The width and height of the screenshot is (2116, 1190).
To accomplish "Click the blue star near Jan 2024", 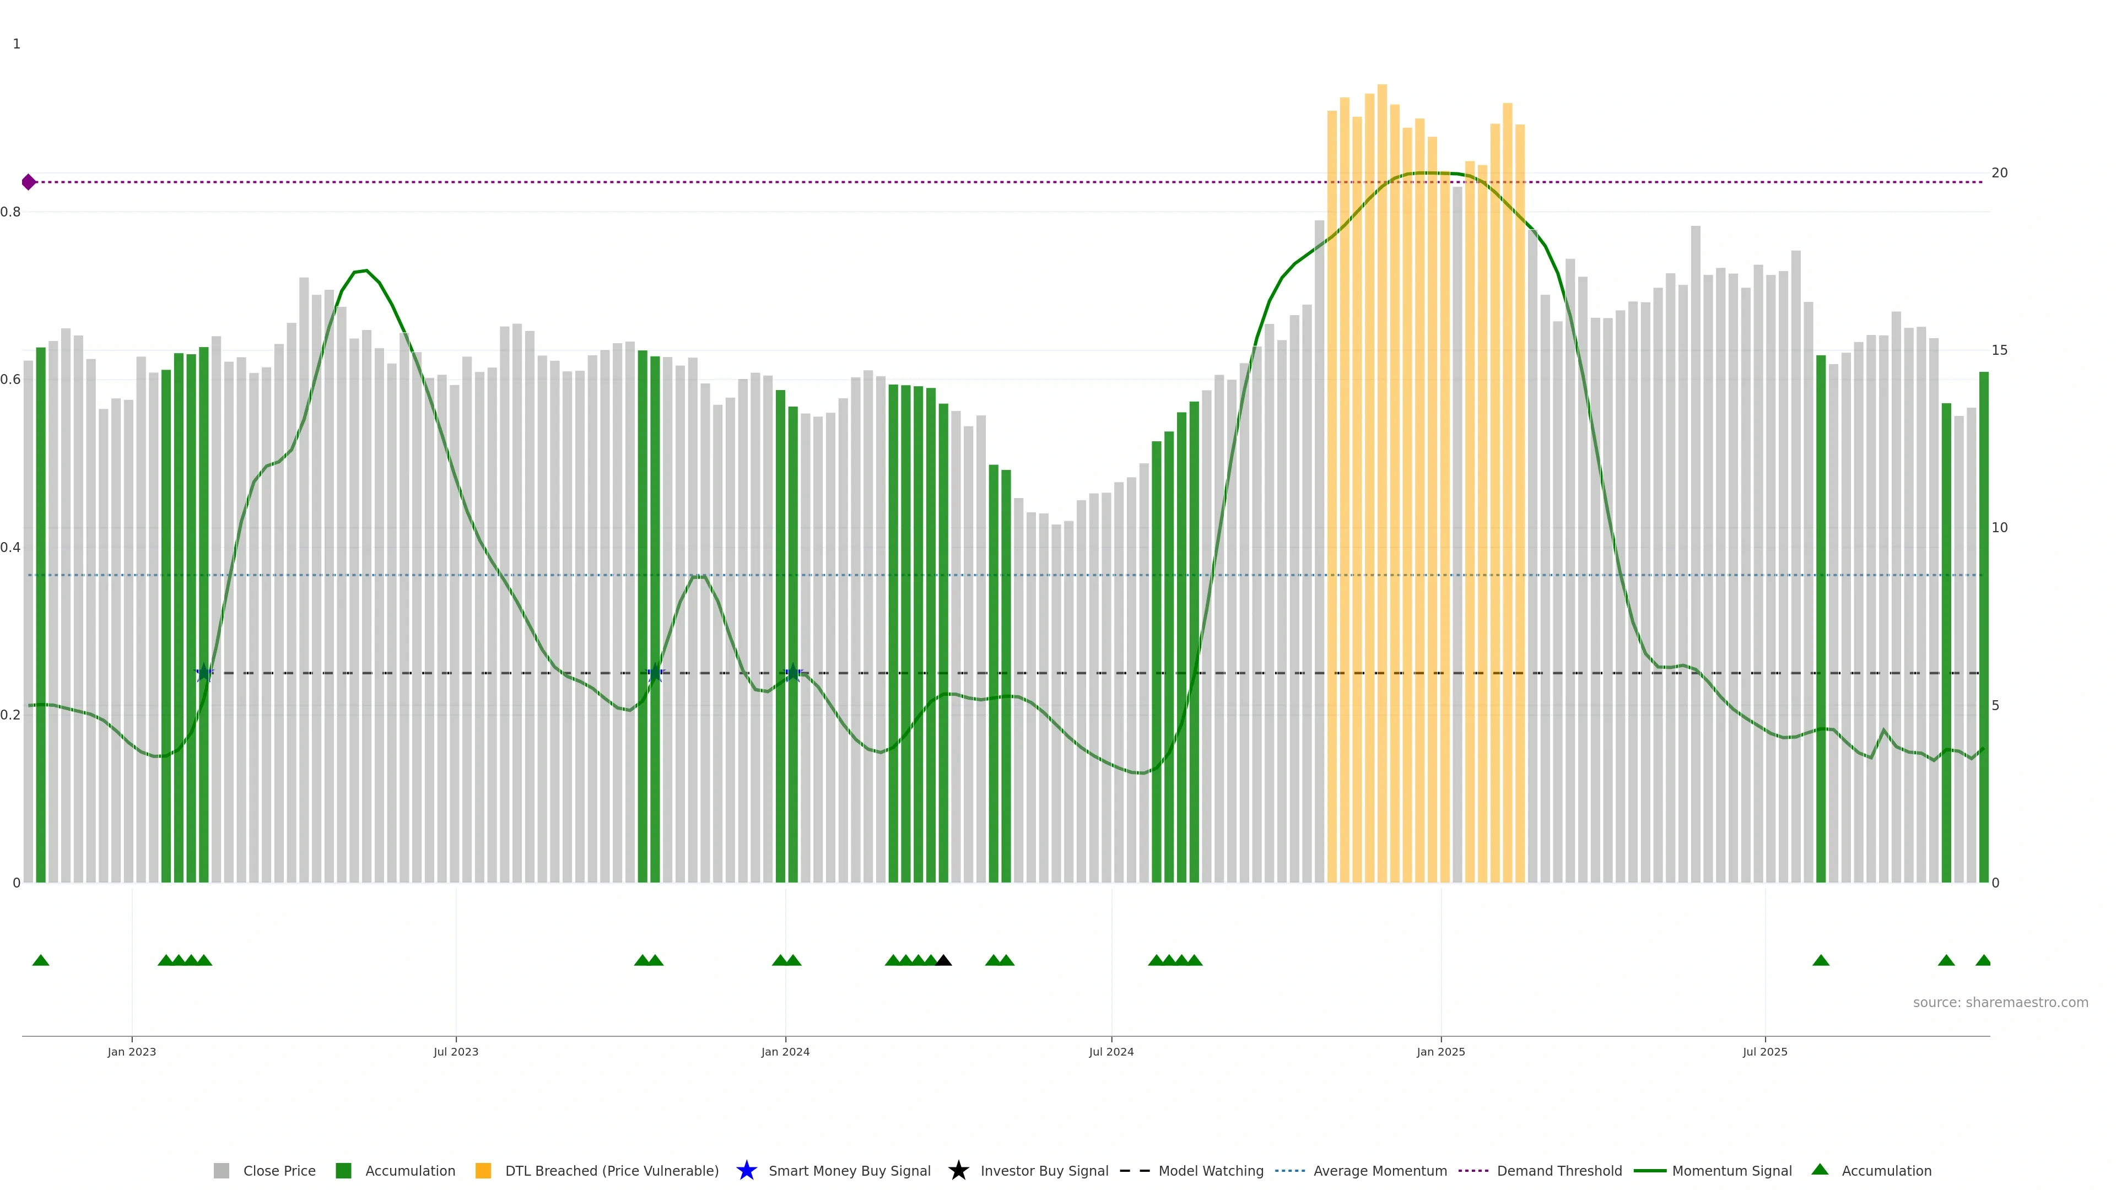I will [x=793, y=673].
